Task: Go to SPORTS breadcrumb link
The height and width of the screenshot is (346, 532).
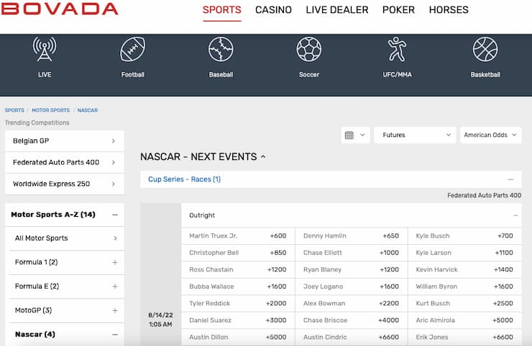Action: [x=14, y=111]
